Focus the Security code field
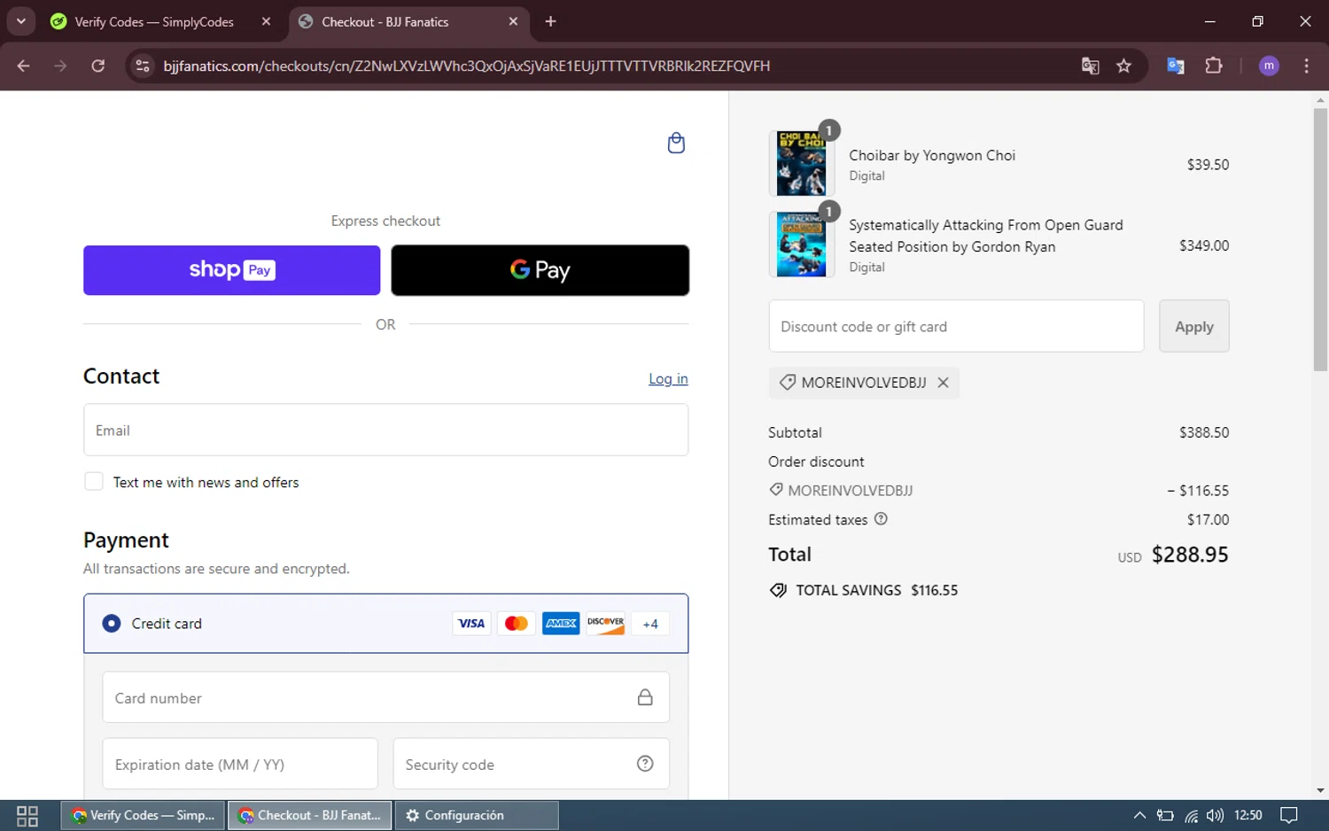Screen dimensions: 1329x831 tap(531, 764)
